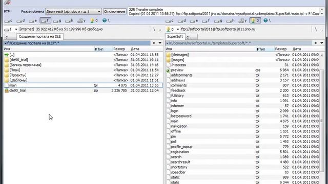Select lostpassword tpl file
Viewport: 328px width, 184px height.
[242, 116]
